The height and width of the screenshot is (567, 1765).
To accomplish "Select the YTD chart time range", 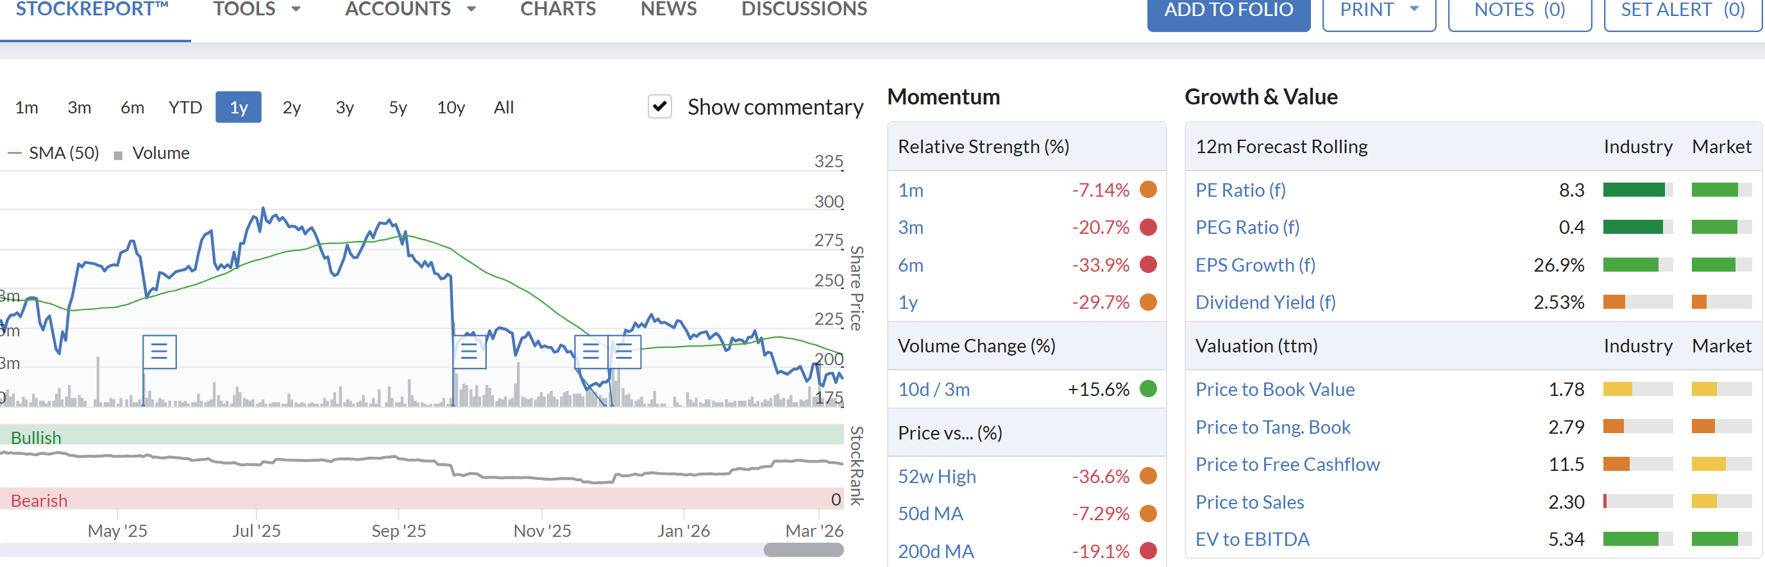I will click(185, 108).
